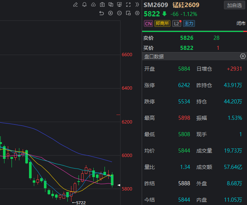The image size is (247, 205).
Task: Add SM2609 to watchlist via 加自选
Action: tap(234, 5)
